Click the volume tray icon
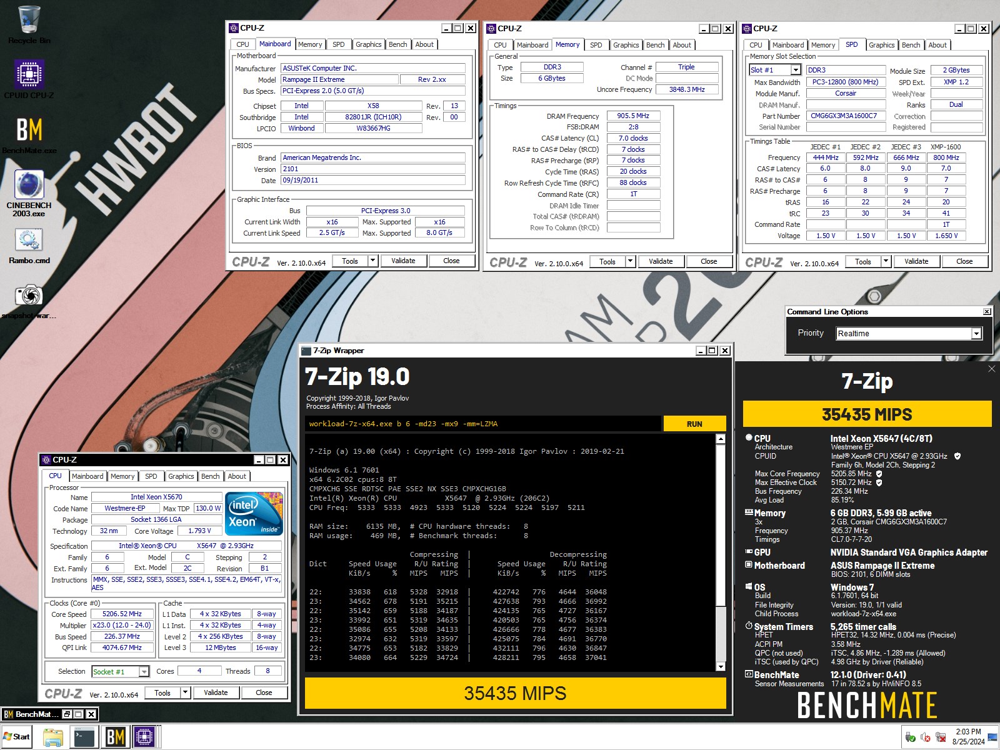 pyautogui.click(x=926, y=737)
